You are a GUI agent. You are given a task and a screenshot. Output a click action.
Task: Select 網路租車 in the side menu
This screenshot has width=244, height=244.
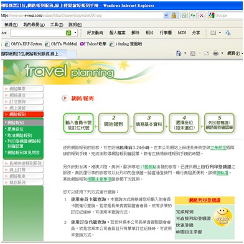(x=23, y=176)
